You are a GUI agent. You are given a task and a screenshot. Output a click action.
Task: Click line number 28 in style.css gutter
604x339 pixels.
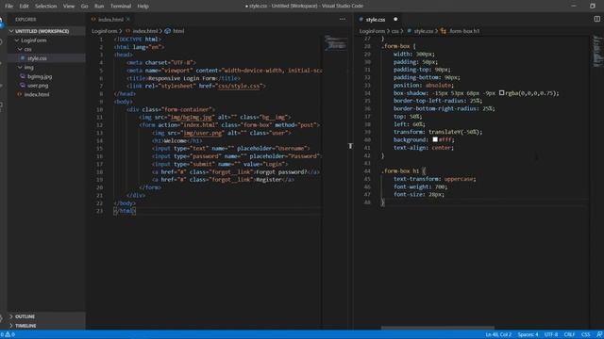click(367, 46)
